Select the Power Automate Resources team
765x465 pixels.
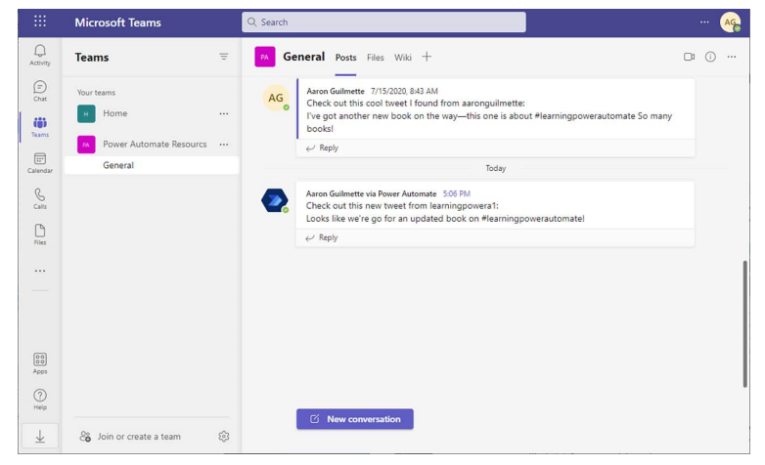[x=152, y=145]
